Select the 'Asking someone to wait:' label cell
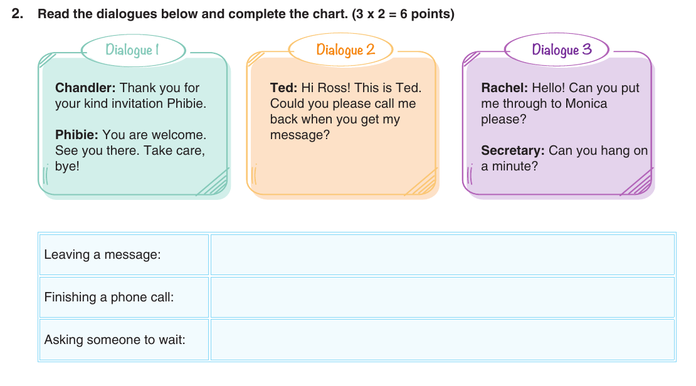Viewport: 696px width, 386px height. pos(124,340)
